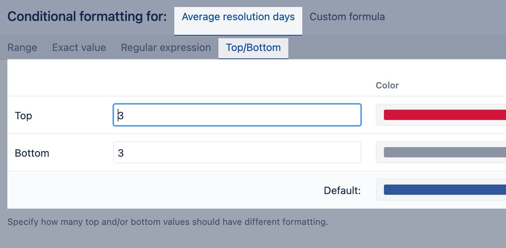Click the Bottom row label
This screenshot has width=506, height=248.
click(x=32, y=153)
